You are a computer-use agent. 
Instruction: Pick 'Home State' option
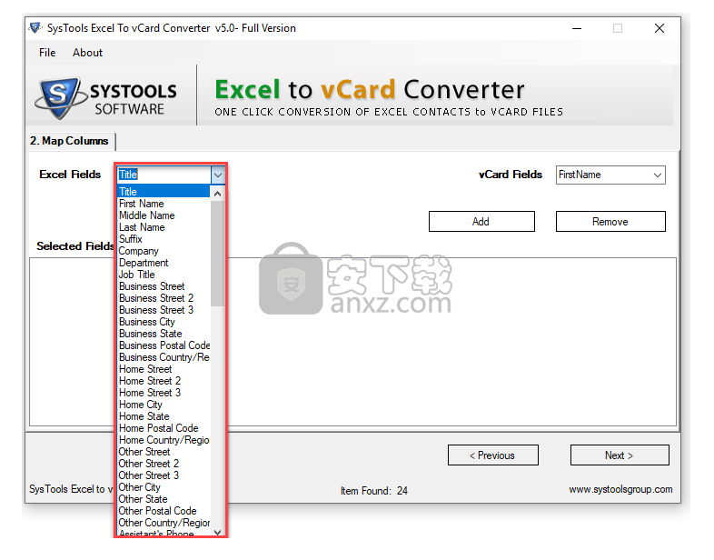(164, 416)
